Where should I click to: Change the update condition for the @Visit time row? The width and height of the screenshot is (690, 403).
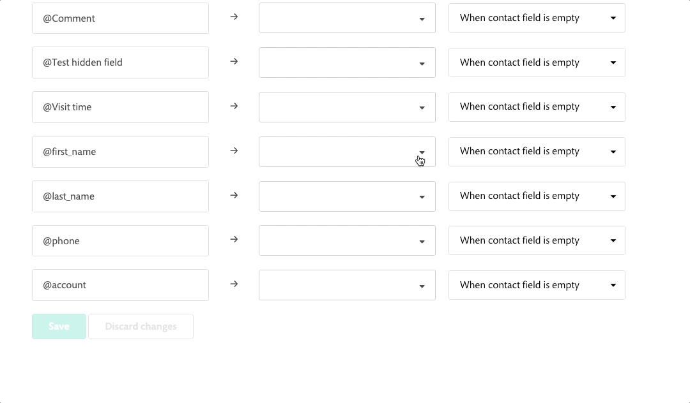(x=537, y=107)
